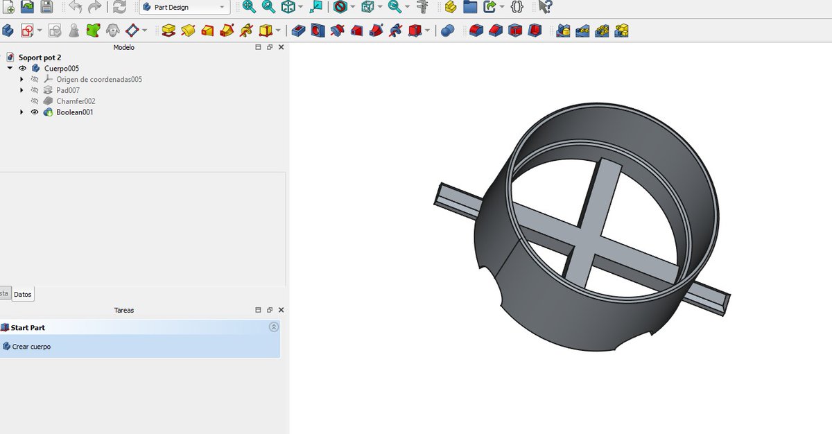
Task: Open the Part Design workbench dropdown
Action: [x=185, y=8]
